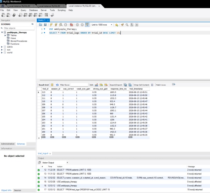Click the commit transaction checkmark icon

point(77,25)
